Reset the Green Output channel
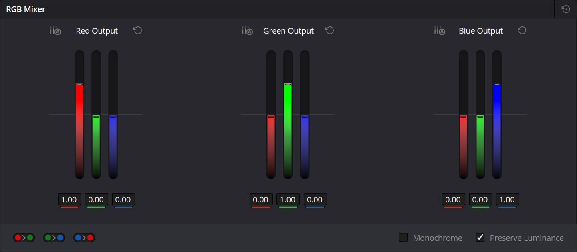Image resolution: width=577 pixels, height=252 pixels. click(330, 30)
